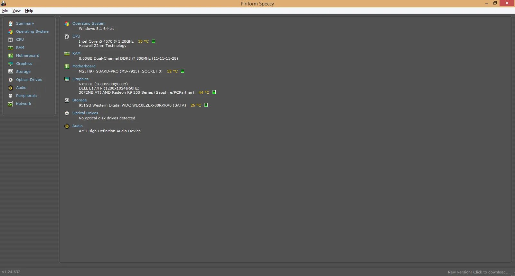Click the Audio speaker icon in sidebar
The width and height of the screenshot is (515, 276).
[x=11, y=88]
